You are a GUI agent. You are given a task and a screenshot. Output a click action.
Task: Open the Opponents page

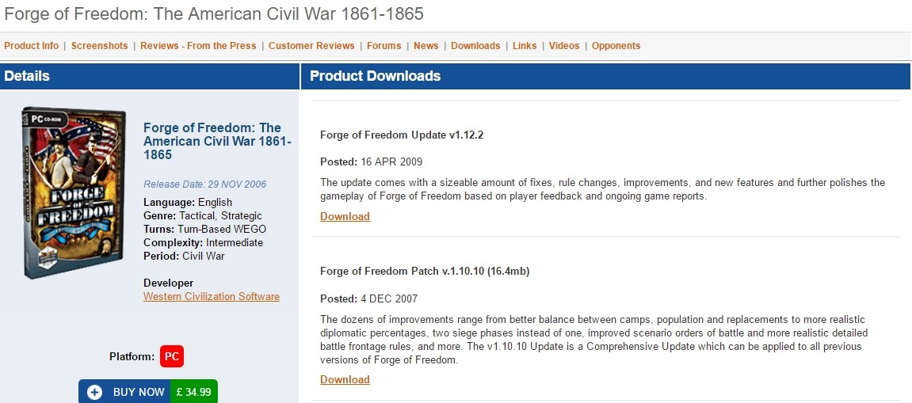coord(616,46)
